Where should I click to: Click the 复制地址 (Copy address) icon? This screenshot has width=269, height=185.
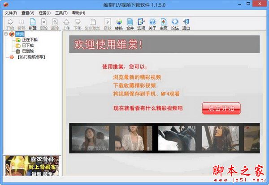pyautogui.click(x=93, y=24)
